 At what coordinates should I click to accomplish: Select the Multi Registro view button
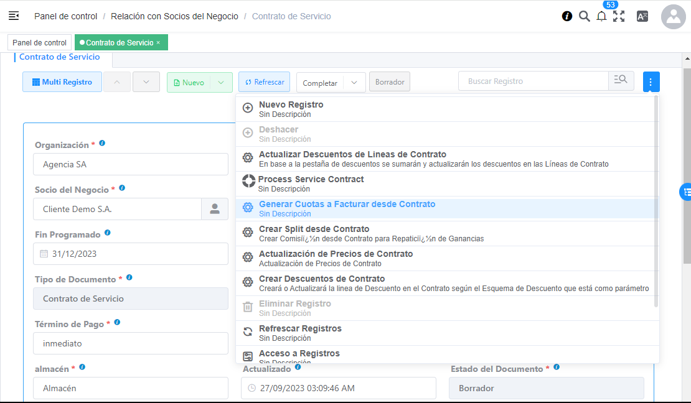pos(62,81)
